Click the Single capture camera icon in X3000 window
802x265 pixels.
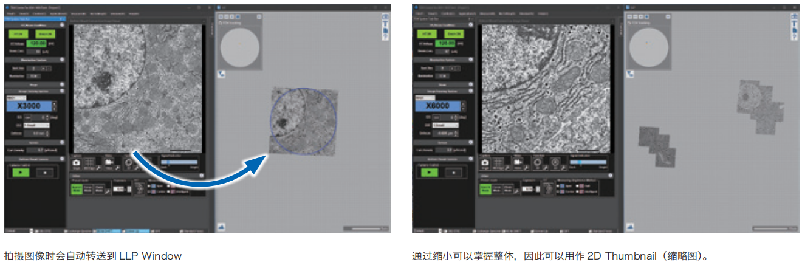[x=76, y=163]
